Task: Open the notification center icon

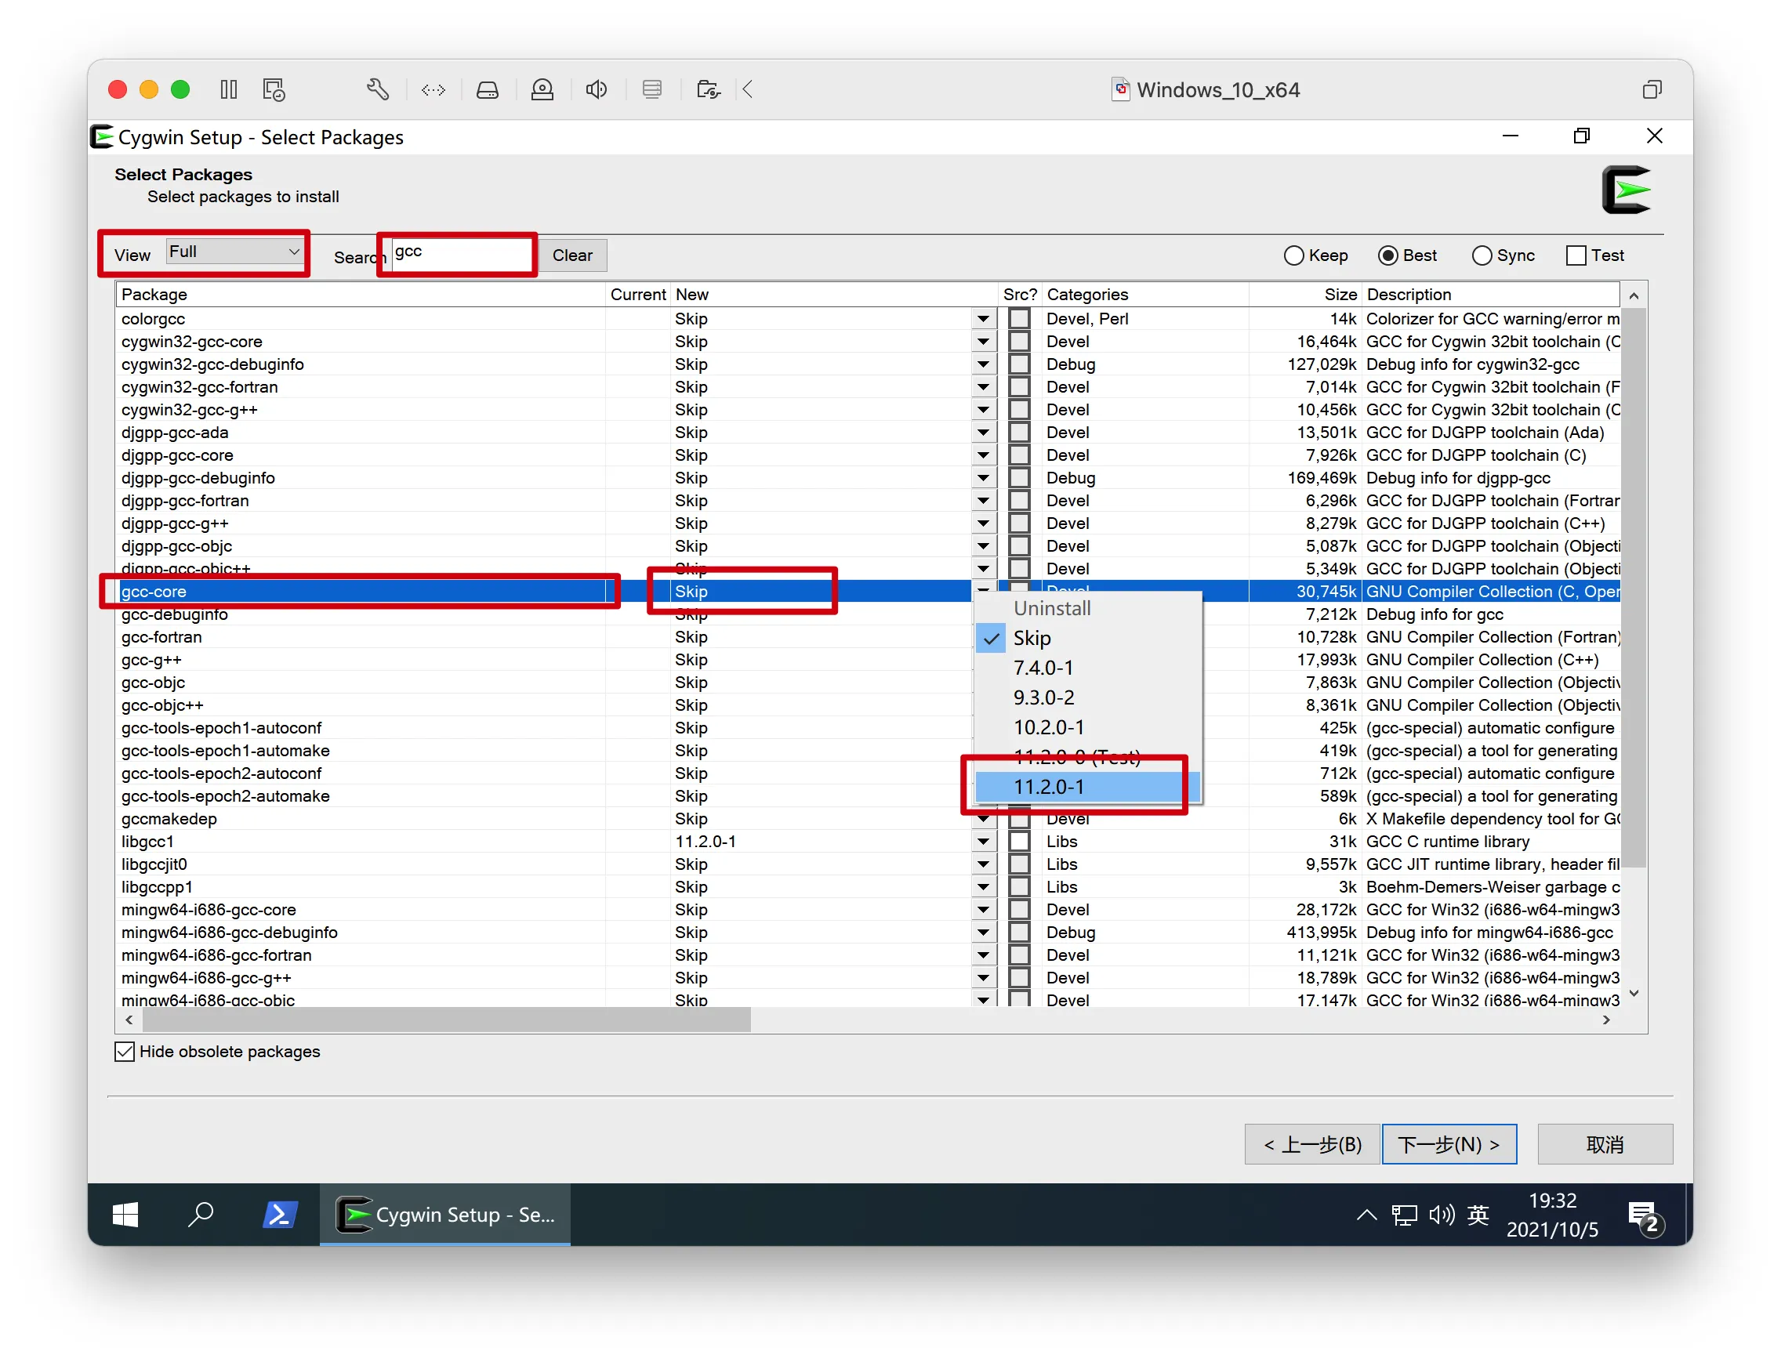Action: [x=1645, y=1217]
